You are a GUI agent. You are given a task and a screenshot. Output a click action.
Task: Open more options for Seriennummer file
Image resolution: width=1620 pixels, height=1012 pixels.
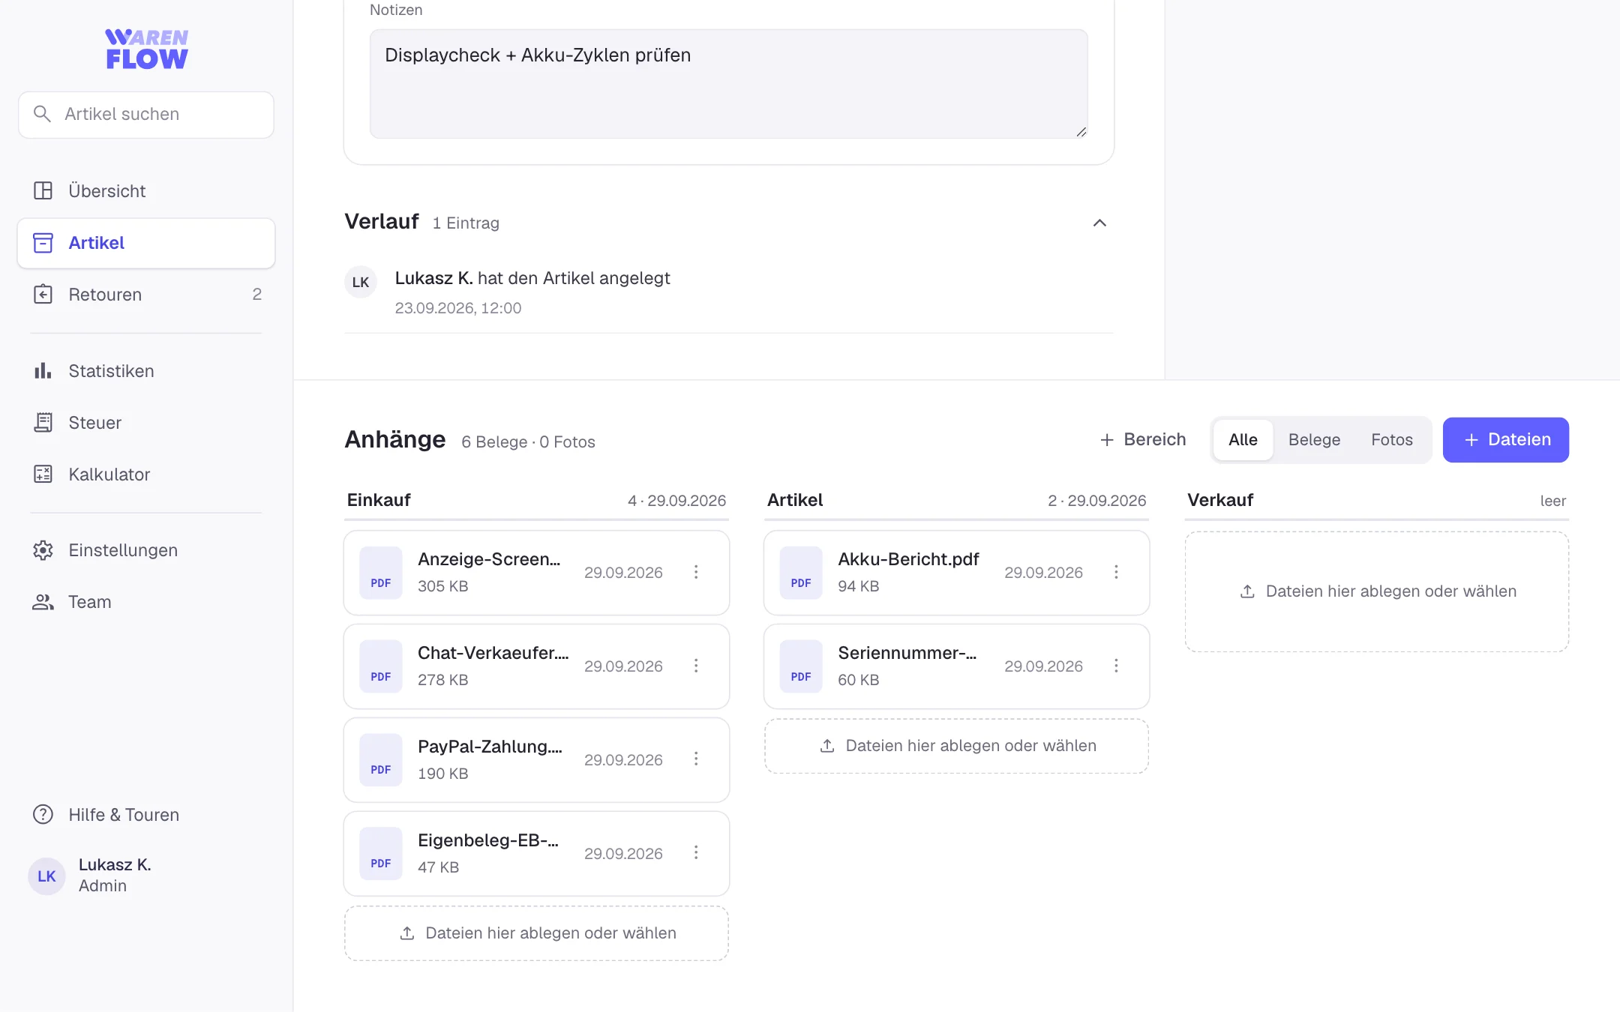1116,666
